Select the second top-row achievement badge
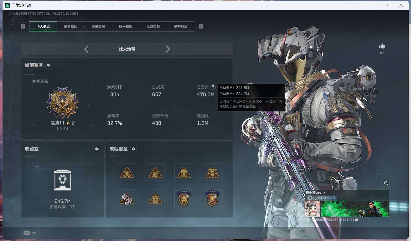The image size is (411, 241). 155,173
